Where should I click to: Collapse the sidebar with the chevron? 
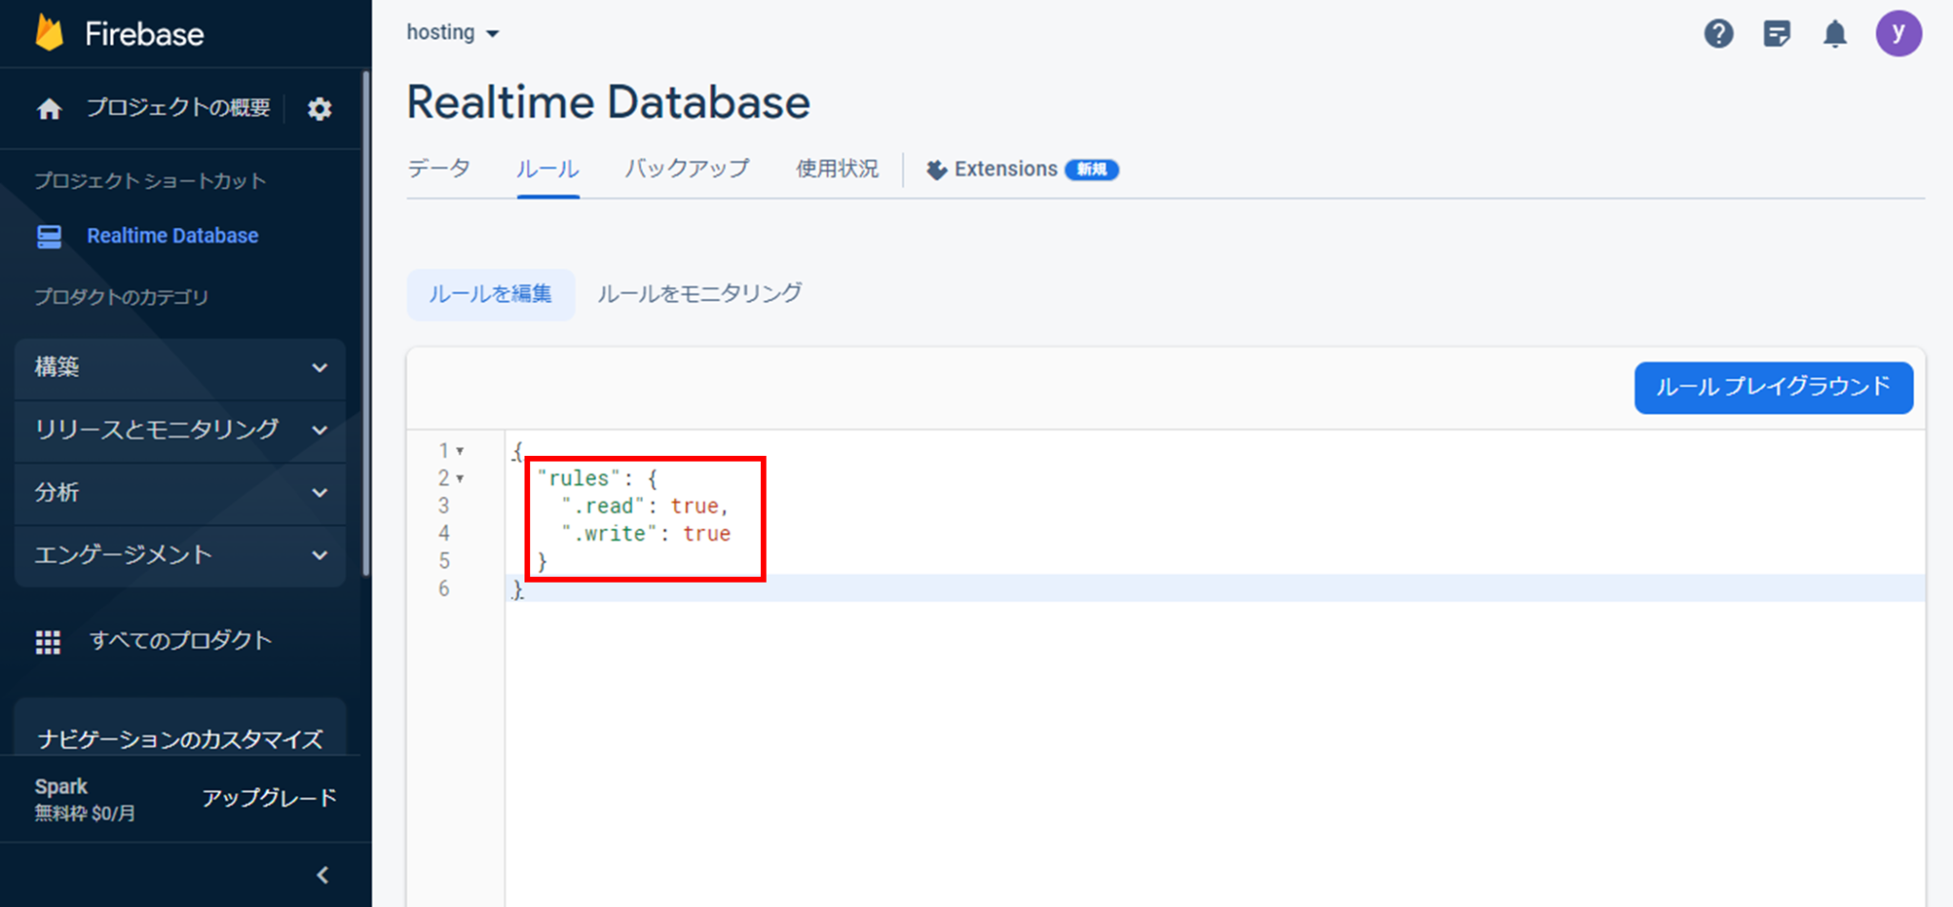click(321, 875)
